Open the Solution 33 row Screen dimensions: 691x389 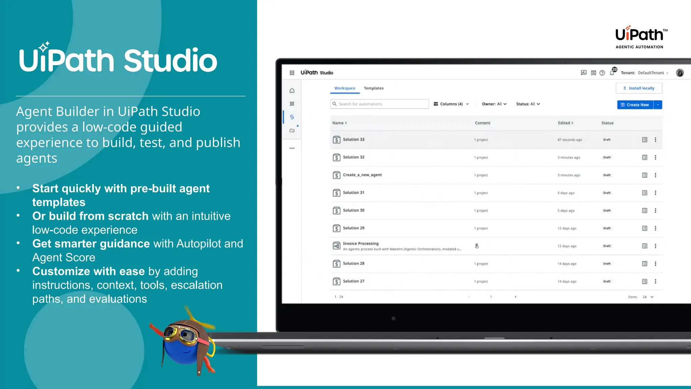(496, 140)
